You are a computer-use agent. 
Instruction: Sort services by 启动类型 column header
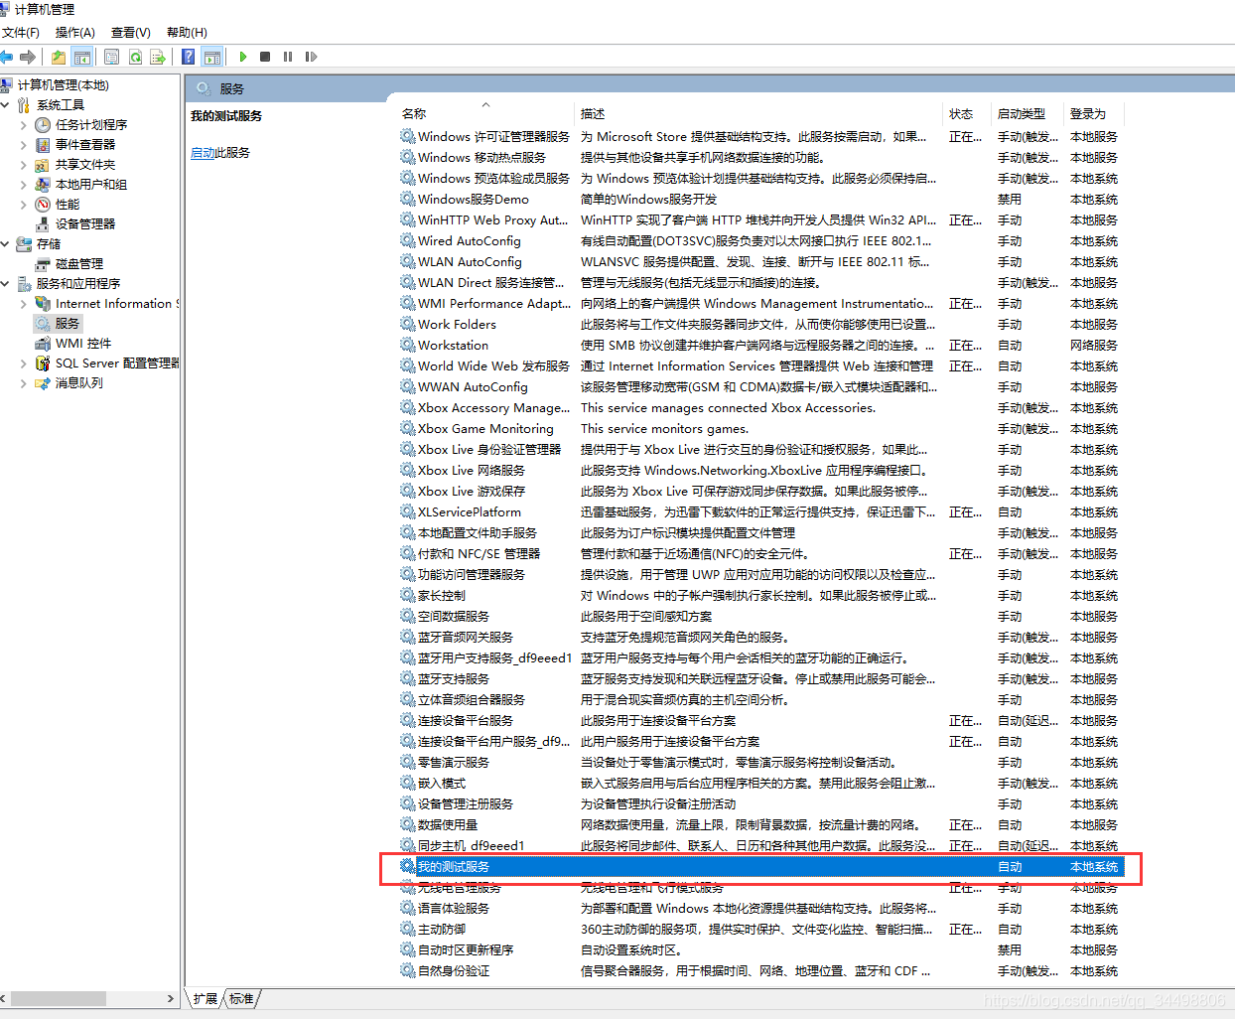[x=1022, y=114]
